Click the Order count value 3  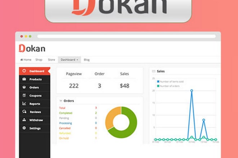(100, 86)
